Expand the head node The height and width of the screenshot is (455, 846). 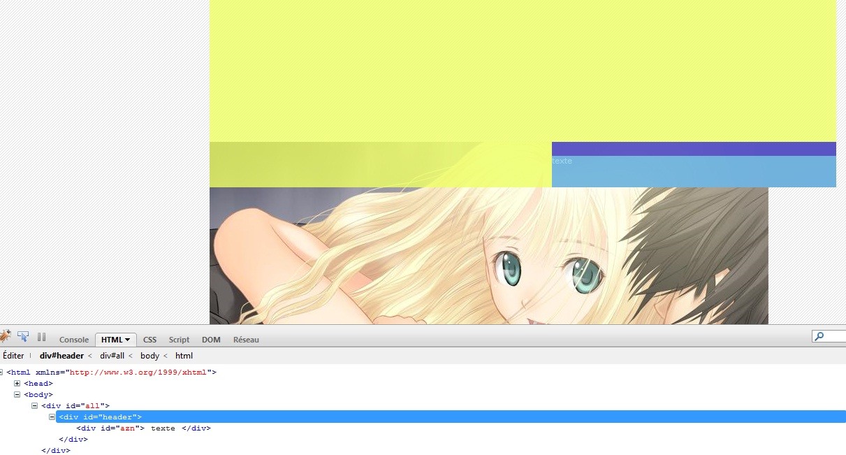pos(17,384)
